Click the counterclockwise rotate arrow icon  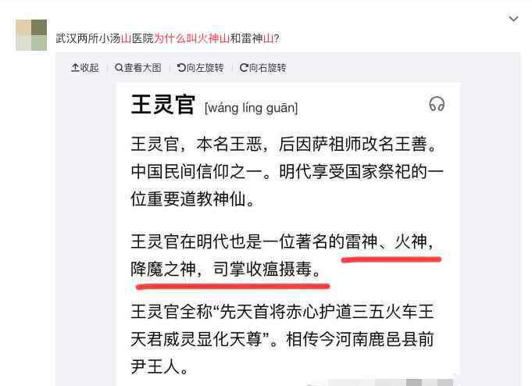tap(181, 68)
